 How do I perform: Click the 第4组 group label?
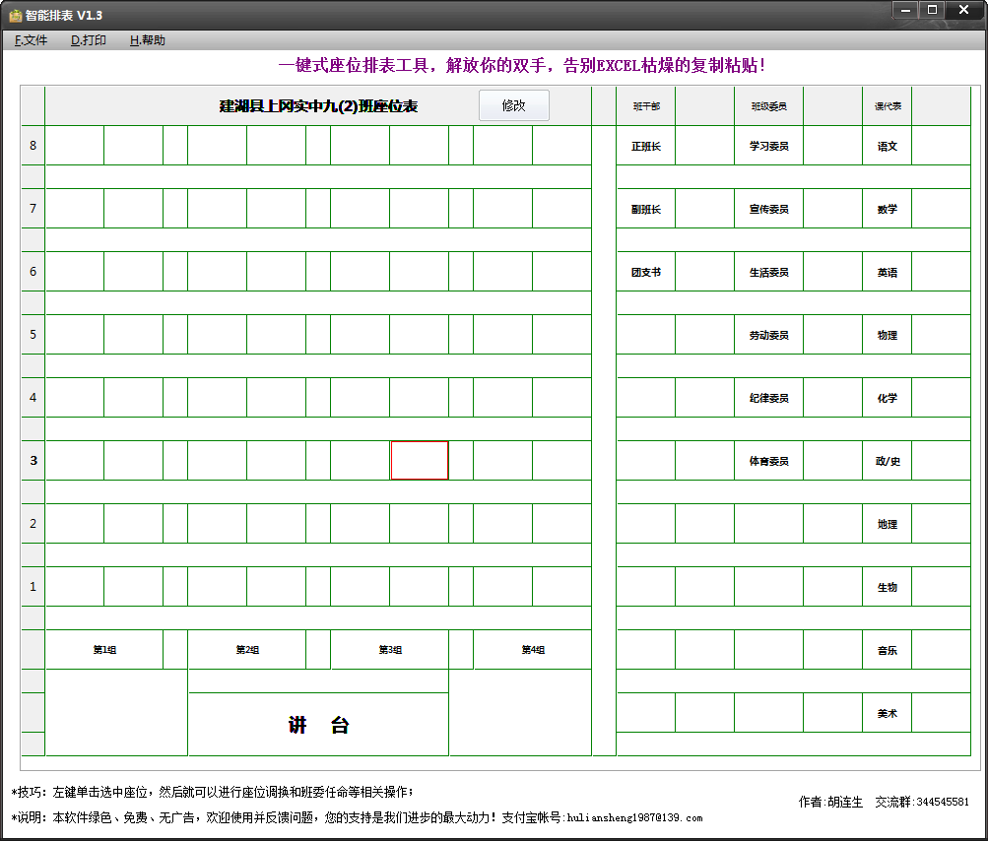tap(531, 649)
